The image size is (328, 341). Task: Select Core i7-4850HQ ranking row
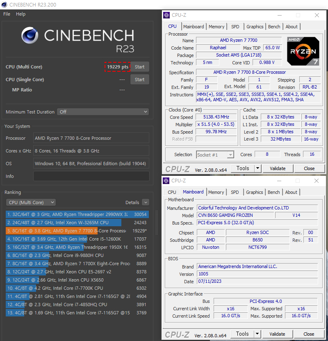[x=77, y=305]
